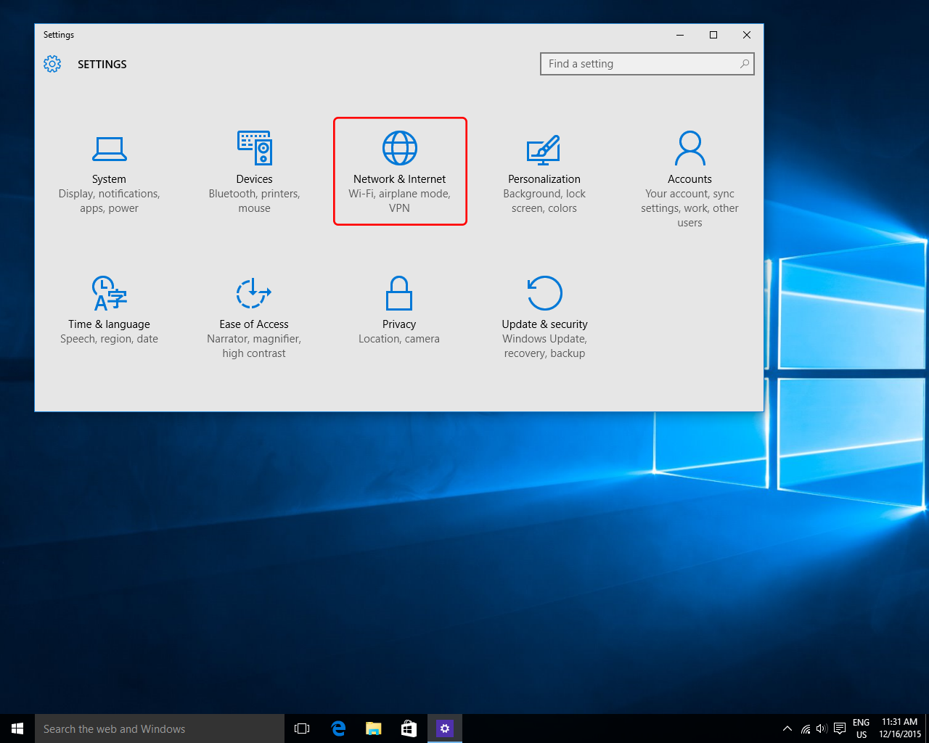Open the Wi-Fi network tray icon

point(806,728)
